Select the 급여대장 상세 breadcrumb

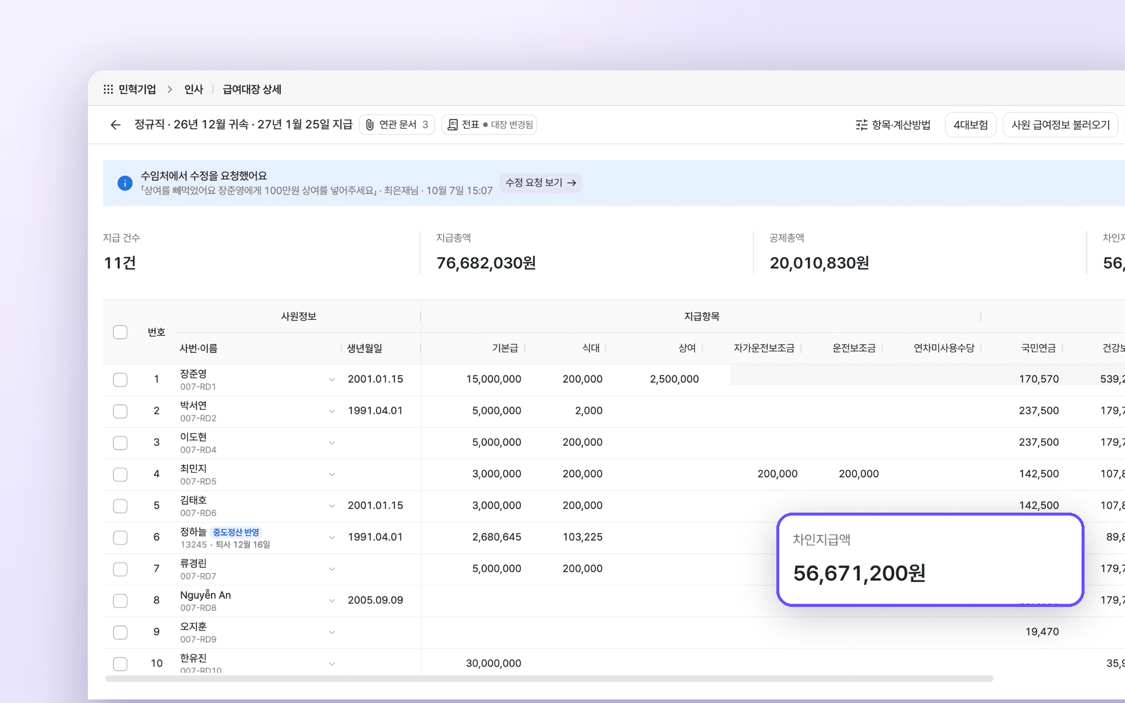pos(252,89)
